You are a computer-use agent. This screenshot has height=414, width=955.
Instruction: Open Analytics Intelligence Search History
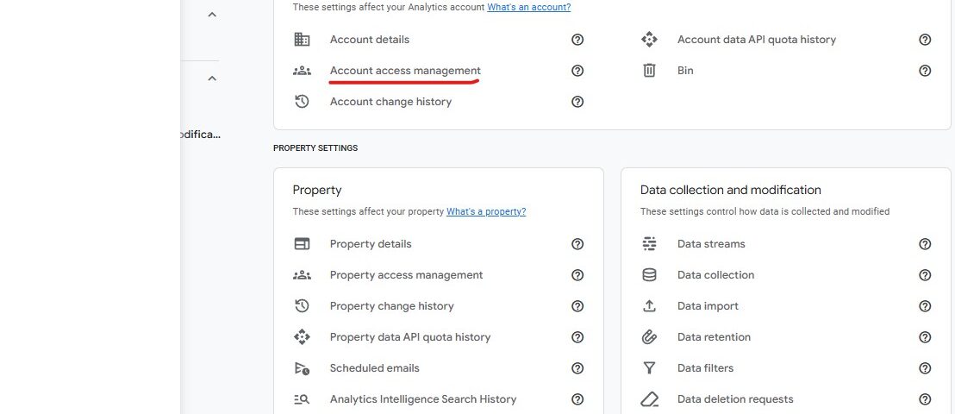click(x=422, y=399)
